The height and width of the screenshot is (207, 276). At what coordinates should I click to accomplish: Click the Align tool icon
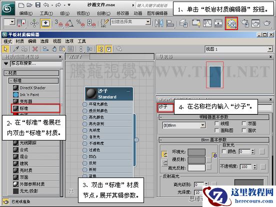click(170, 23)
